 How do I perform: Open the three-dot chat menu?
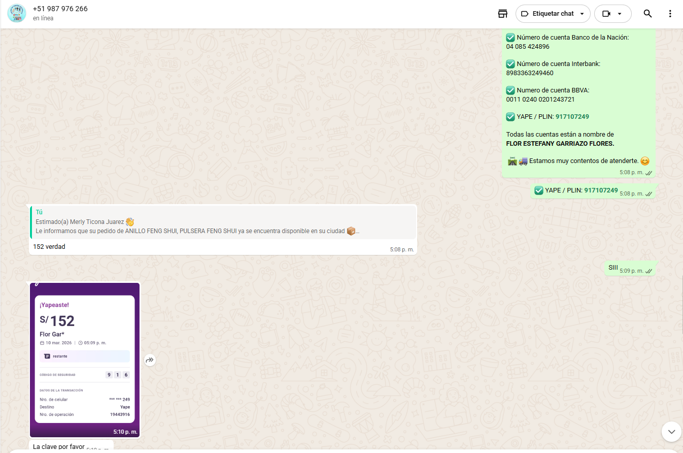(670, 14)
